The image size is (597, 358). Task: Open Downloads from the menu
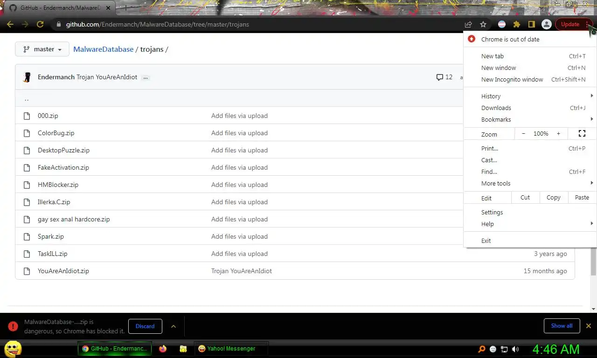(x=530, y=108)
